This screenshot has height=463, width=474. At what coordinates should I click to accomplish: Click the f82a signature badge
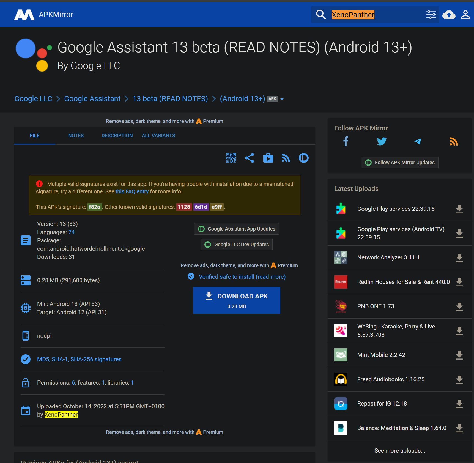click(x=95, y=207)
